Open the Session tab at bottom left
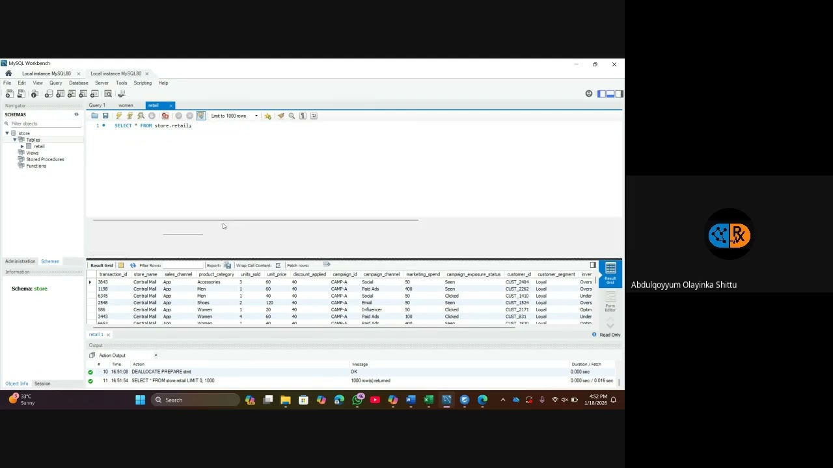Image resolution: width=833 pixels, height=468 pixels. tap(42, 383)
